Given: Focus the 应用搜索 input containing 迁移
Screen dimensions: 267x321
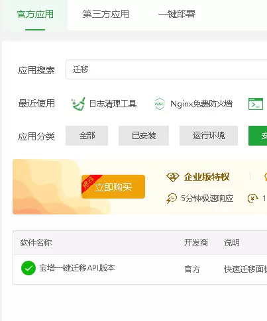Looking at the screenshot, I should 166,69.
